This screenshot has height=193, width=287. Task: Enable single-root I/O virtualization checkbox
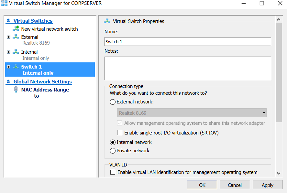(x=120, y=133)
